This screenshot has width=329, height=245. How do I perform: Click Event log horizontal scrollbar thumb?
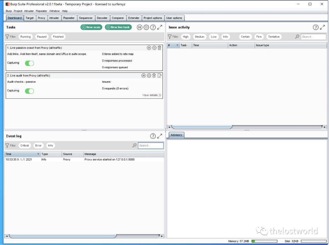click(x=63, y=236)
